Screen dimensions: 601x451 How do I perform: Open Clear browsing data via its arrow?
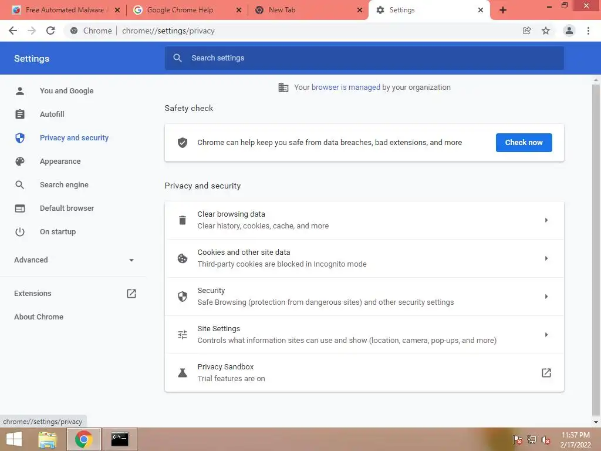(x=546, y=220)
